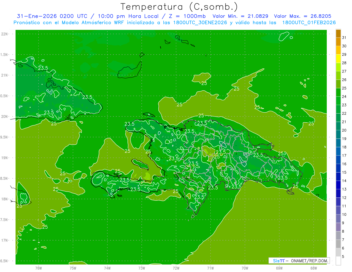Click the dark orange swatch above legend value 31
Screen dimensions: 352x272
pyautogui.click(x=338, y=34)
